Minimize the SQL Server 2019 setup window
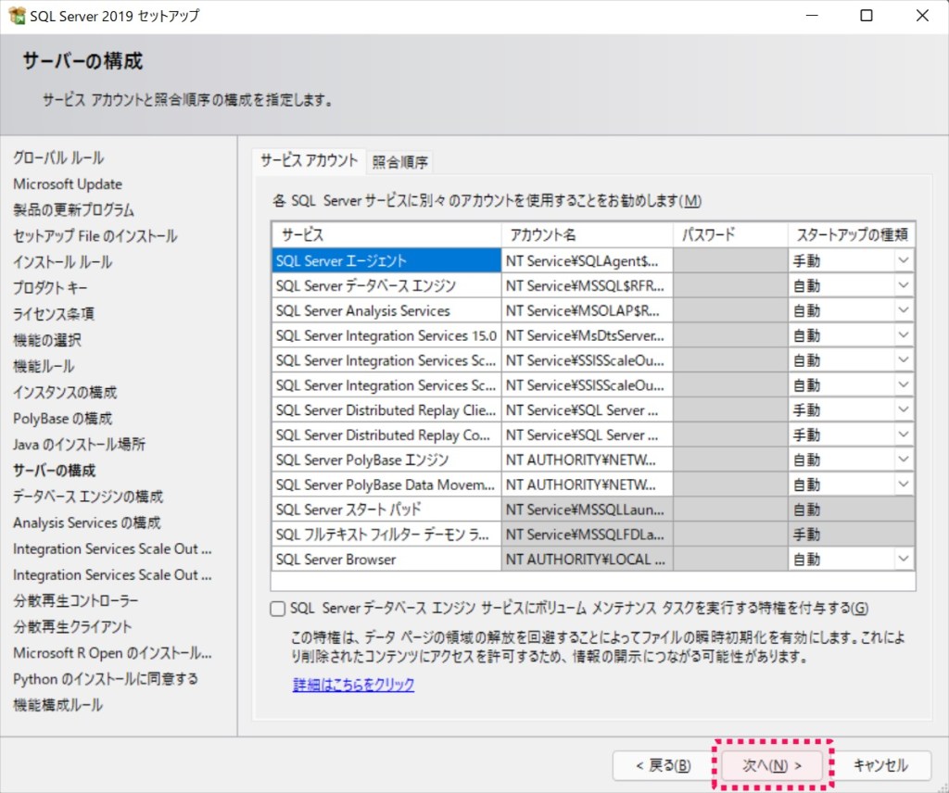This screenshot has width=949, height=793. 812,15
